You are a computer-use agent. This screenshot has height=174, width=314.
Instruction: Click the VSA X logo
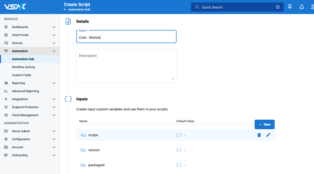pos(15,7)
